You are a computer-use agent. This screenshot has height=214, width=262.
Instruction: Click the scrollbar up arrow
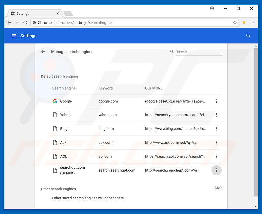coord(256,46)
